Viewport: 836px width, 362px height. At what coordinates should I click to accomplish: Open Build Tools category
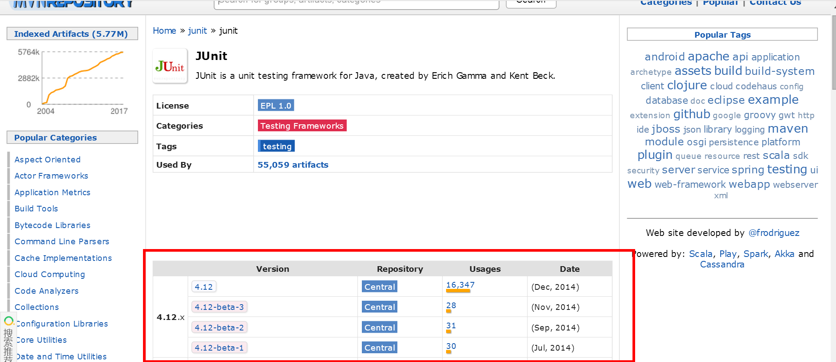(36, 208)
